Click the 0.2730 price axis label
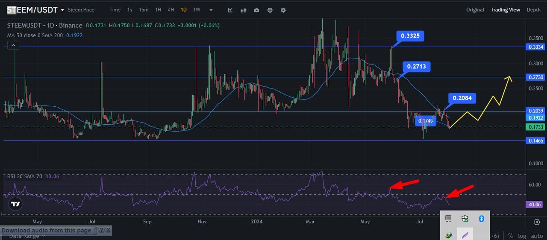 pos(536,77)
